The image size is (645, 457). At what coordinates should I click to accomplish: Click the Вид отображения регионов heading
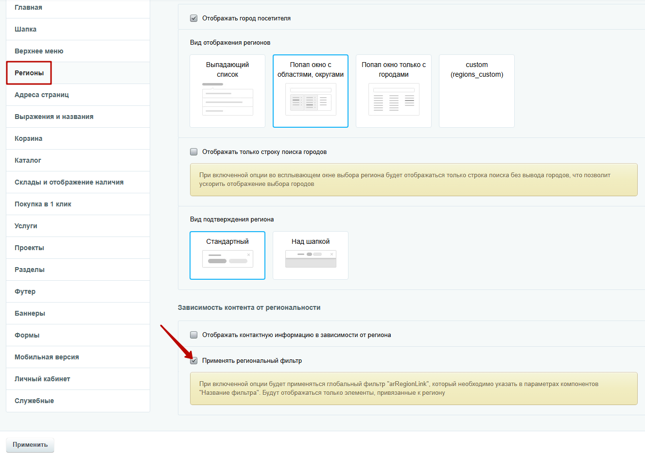(x=230, y=42)
